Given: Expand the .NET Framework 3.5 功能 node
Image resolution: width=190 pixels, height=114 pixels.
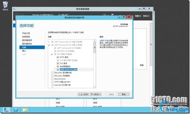Looking at the screenshot, I should click(x=49, y=42).
